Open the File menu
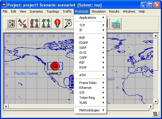The height and width of the screenshot is (119, 162). (x=5, y=11)
